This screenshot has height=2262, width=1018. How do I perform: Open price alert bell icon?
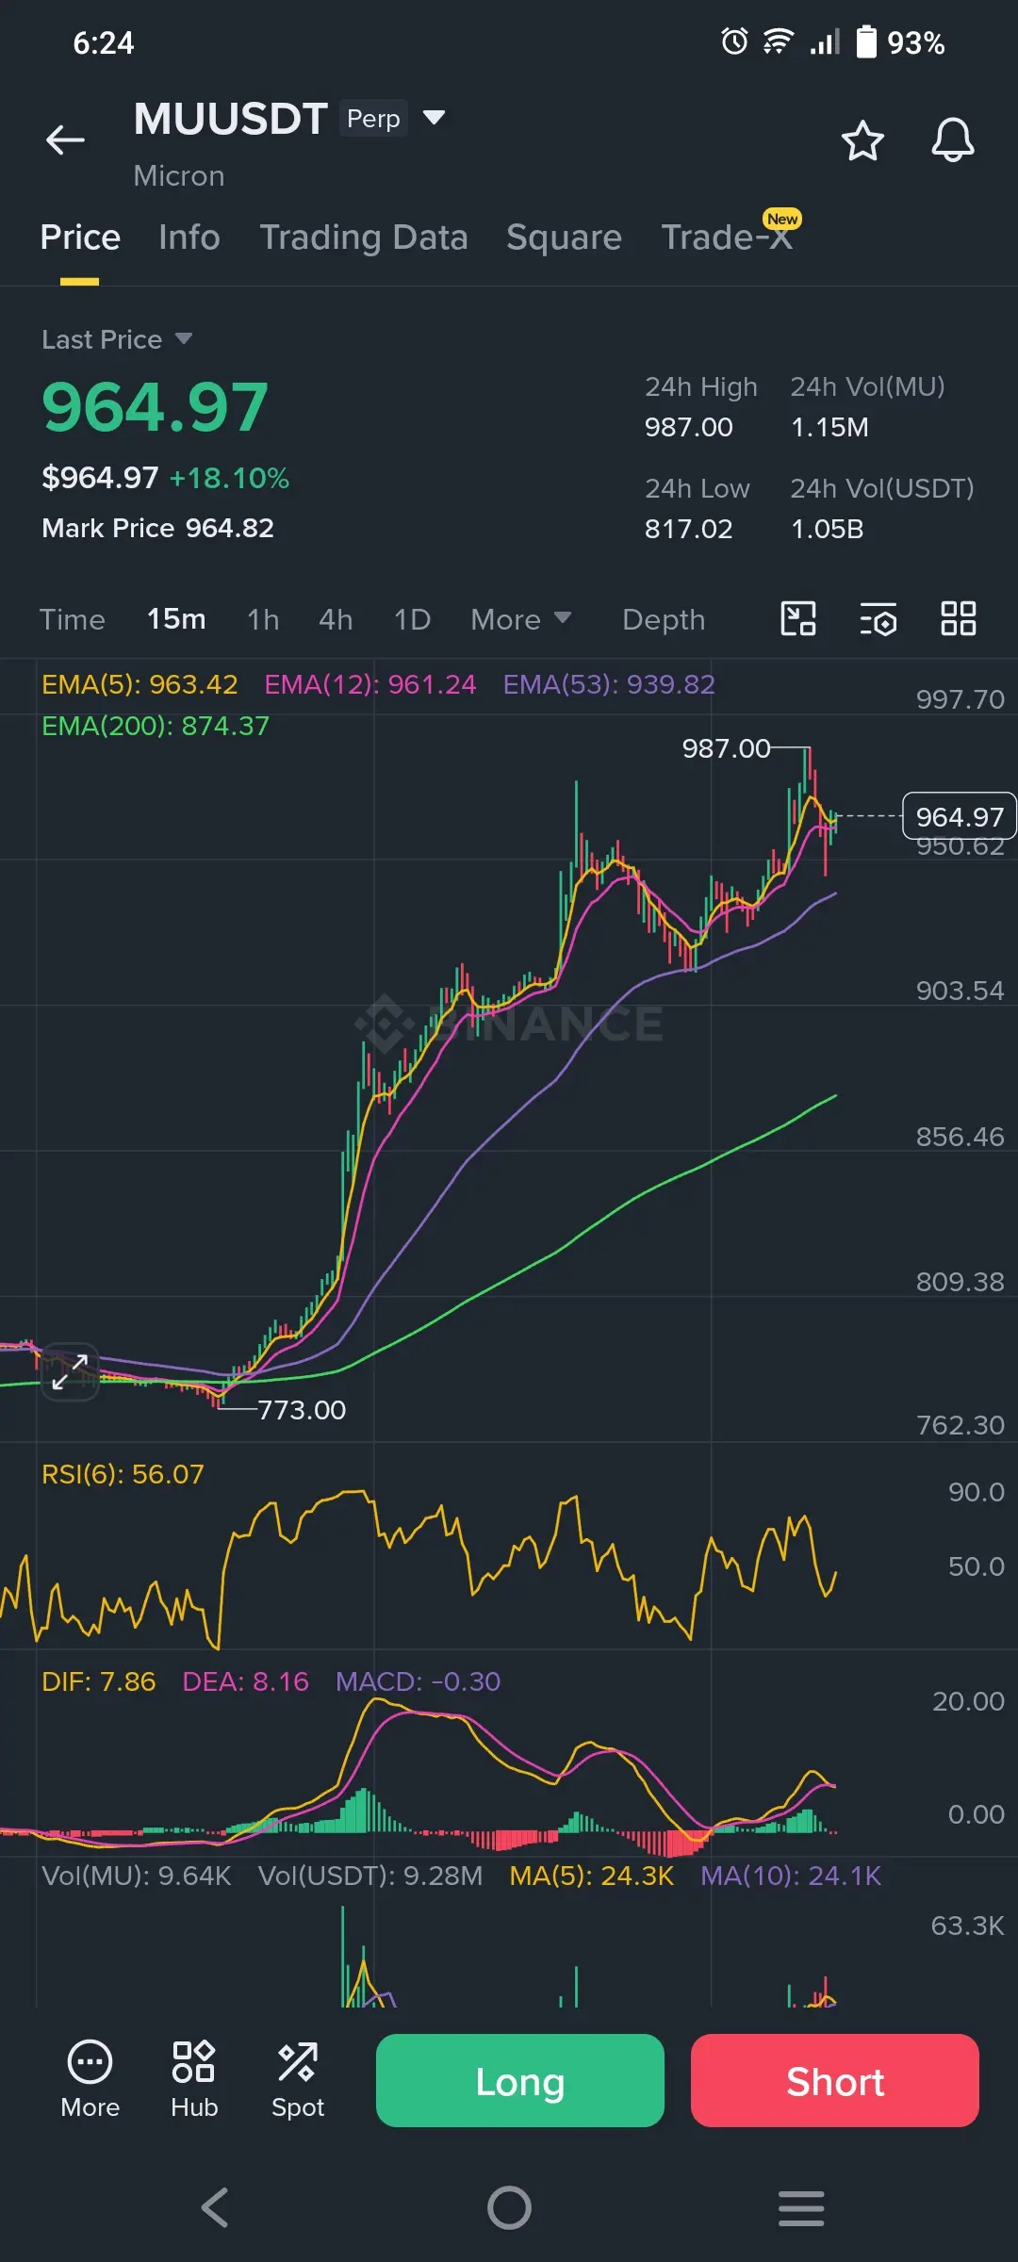click(x=953, y=140)
